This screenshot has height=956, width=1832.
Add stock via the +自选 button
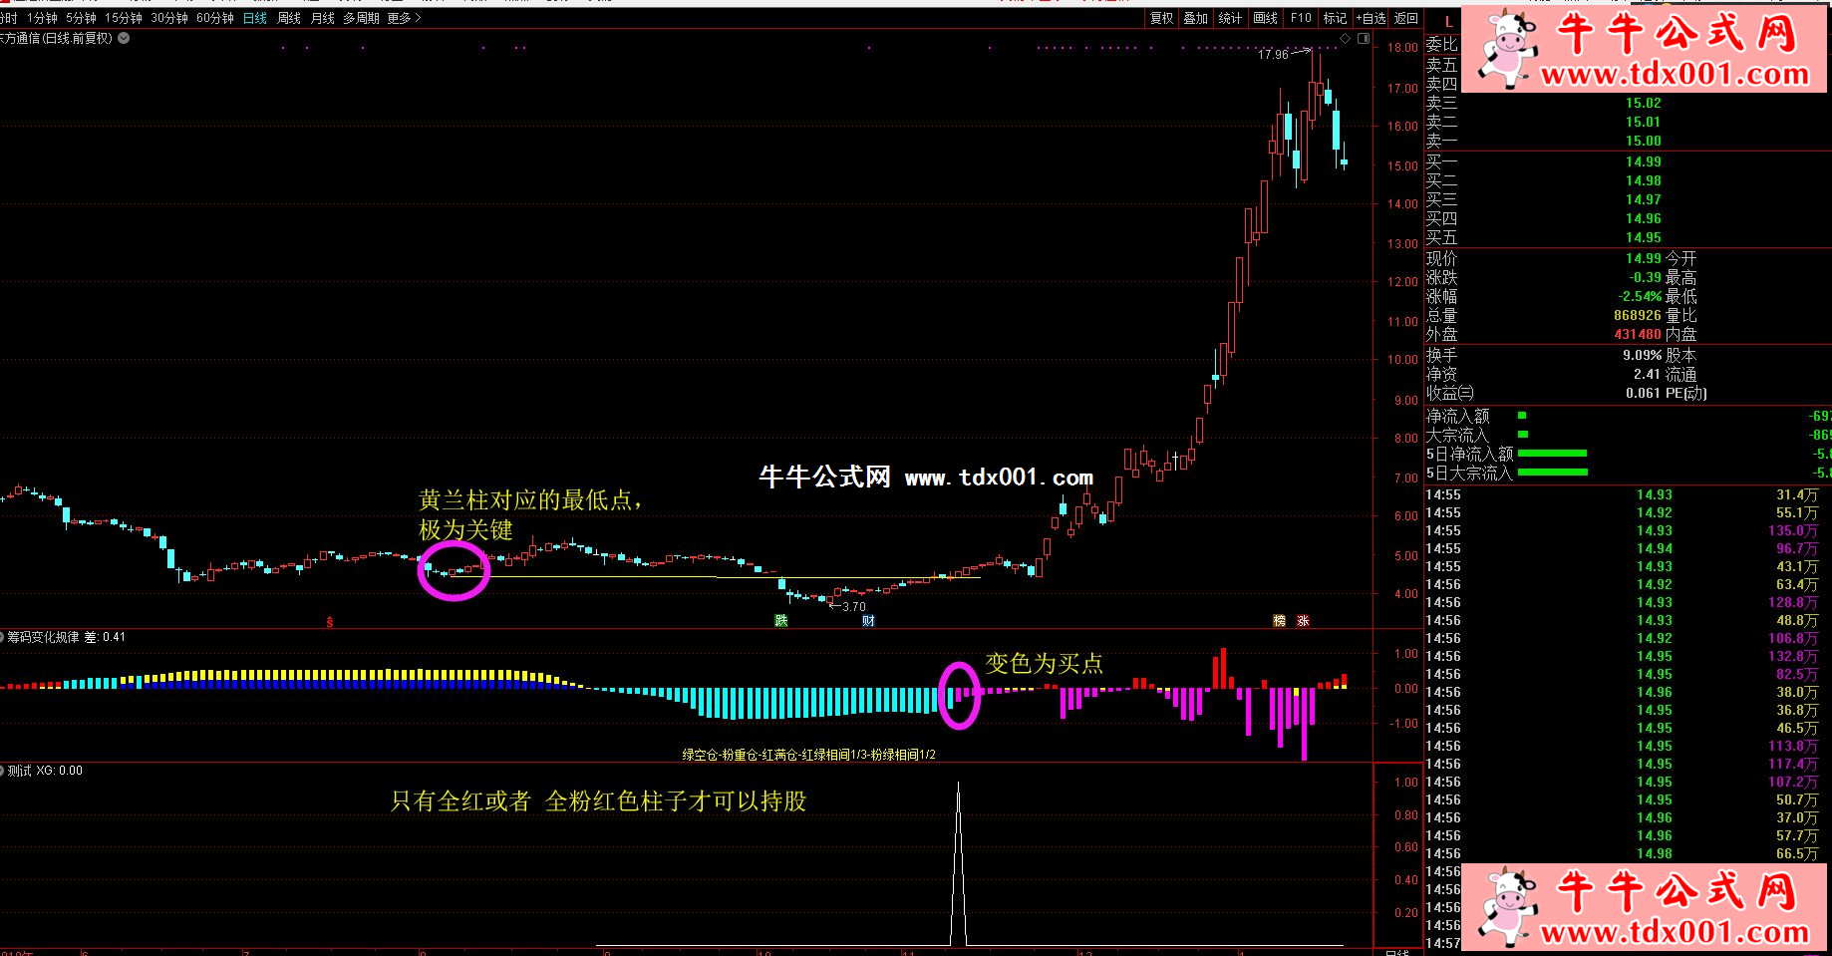pos(1371,18)
